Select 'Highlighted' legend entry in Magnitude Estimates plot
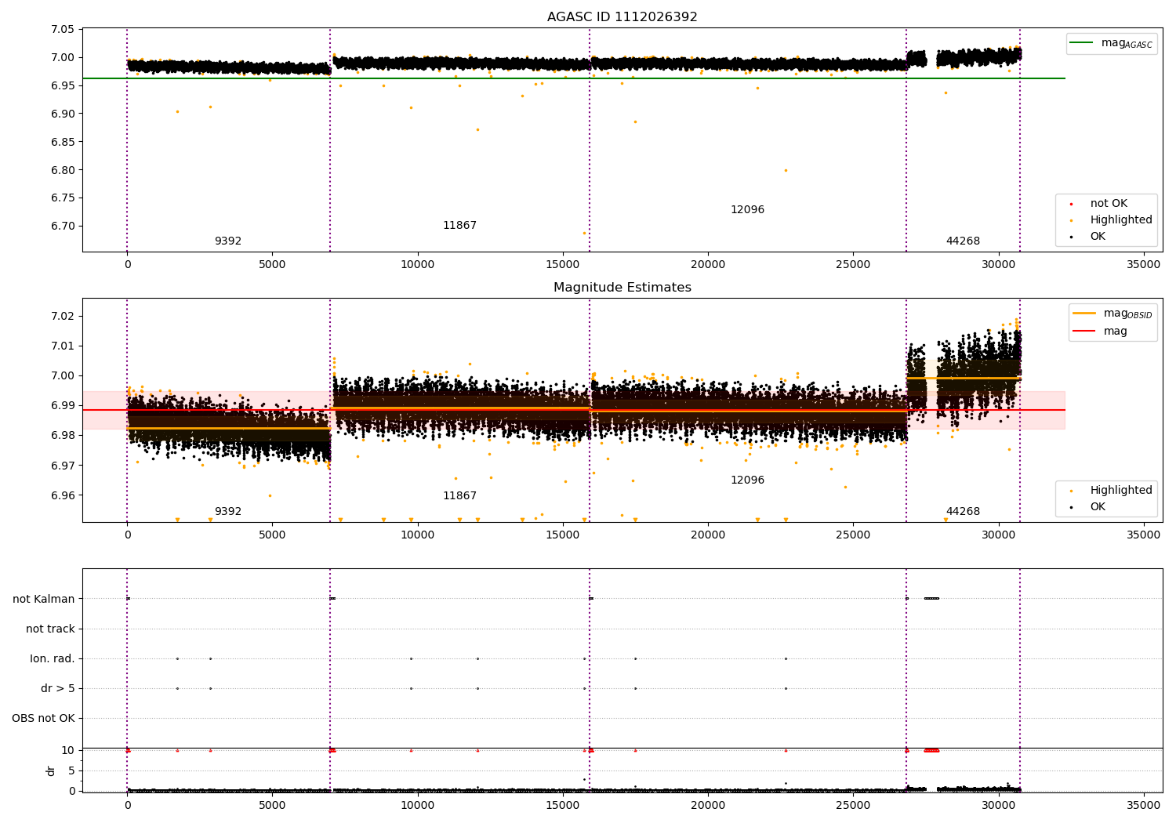 pos(1121,491)
